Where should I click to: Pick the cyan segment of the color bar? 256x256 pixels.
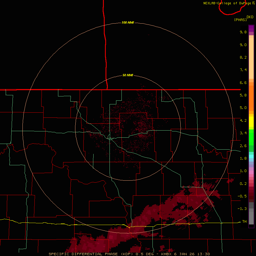pos(251,156)
